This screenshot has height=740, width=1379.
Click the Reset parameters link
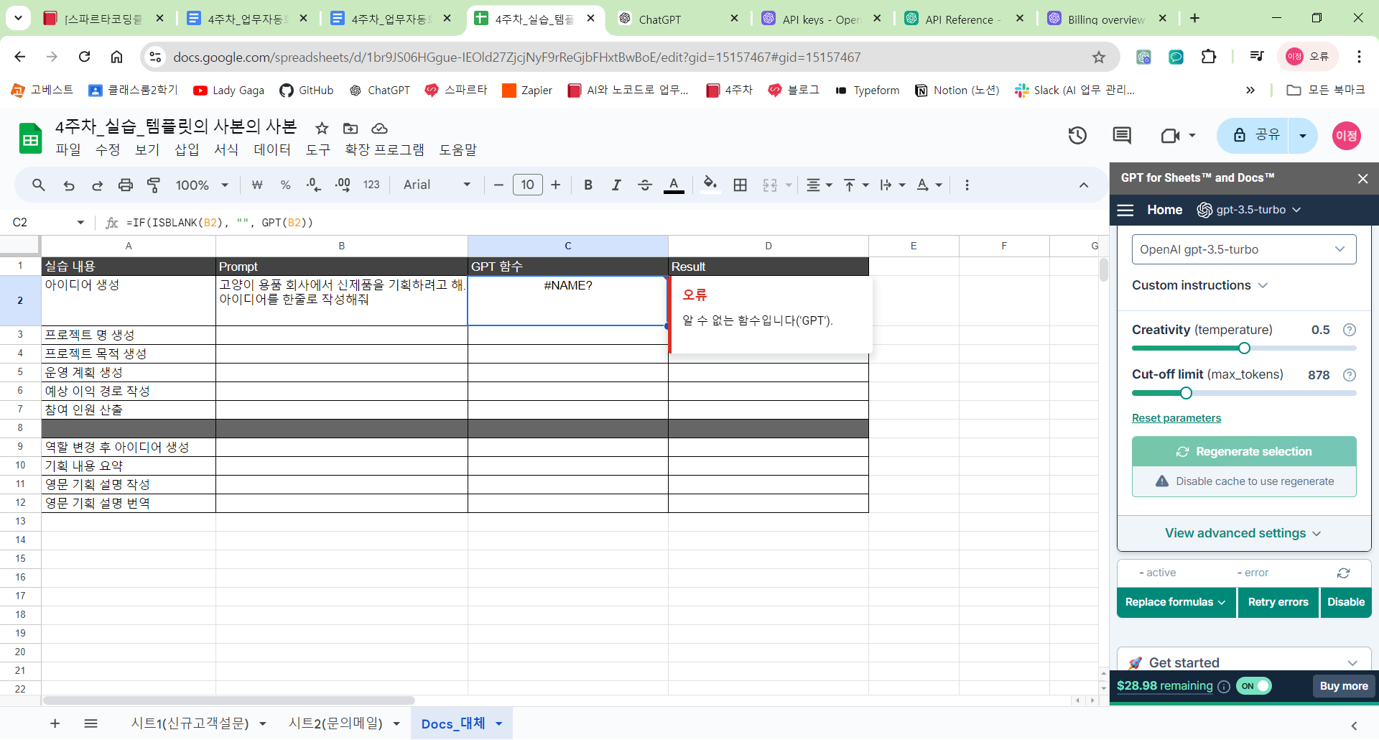[1176, 418]
